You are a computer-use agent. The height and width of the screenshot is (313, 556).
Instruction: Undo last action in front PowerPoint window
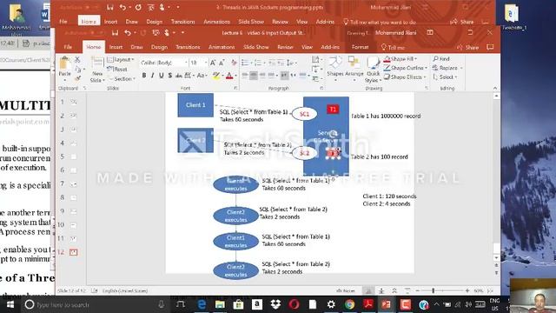(x=128, y=33)
